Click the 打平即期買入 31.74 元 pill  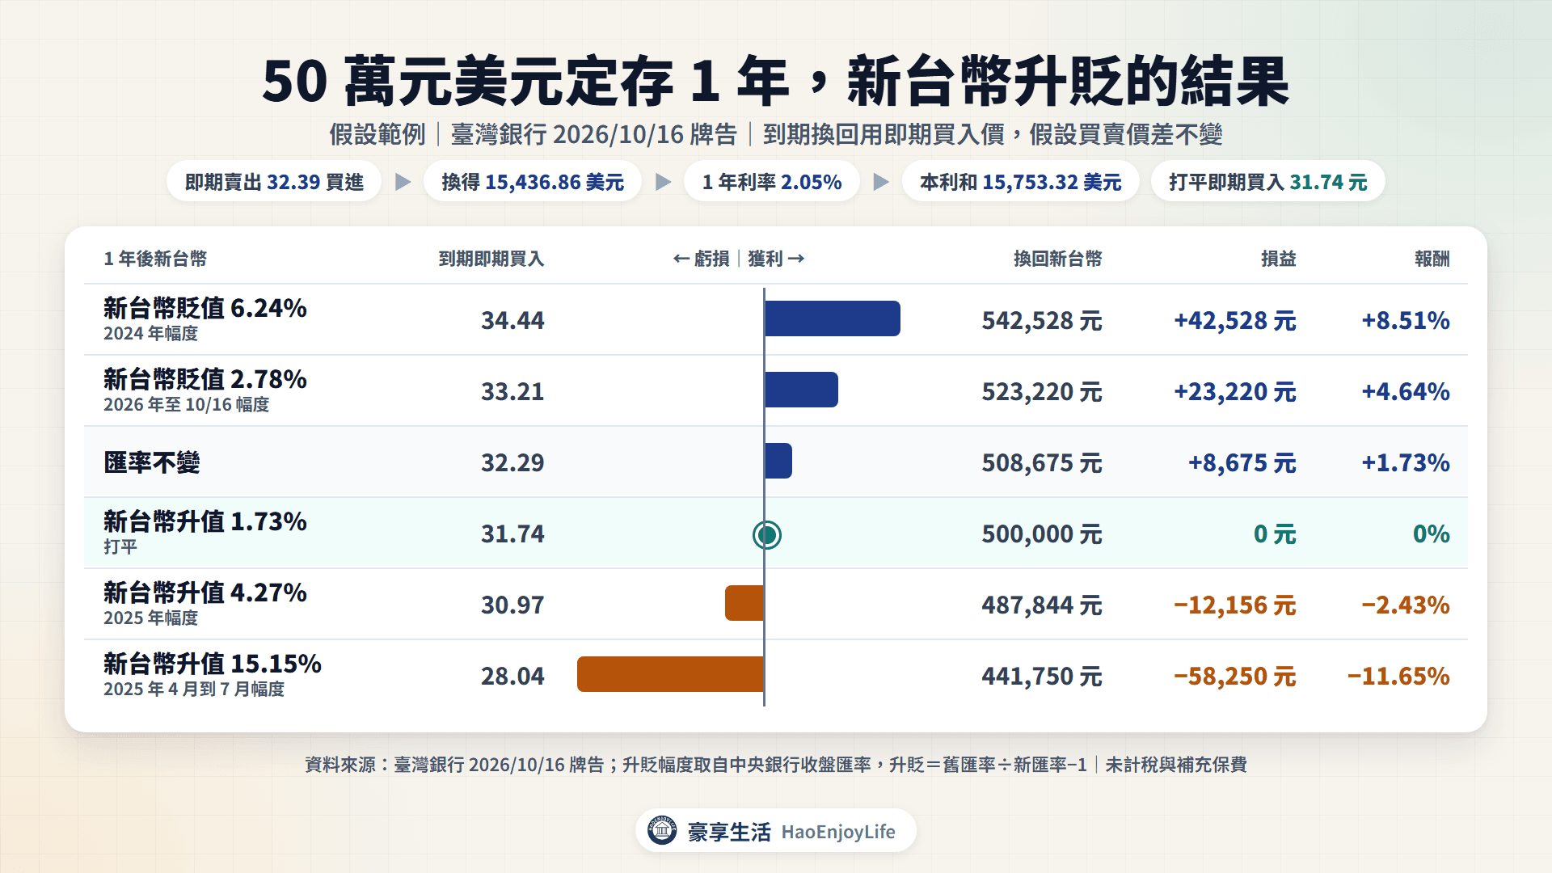point(1267,182)
